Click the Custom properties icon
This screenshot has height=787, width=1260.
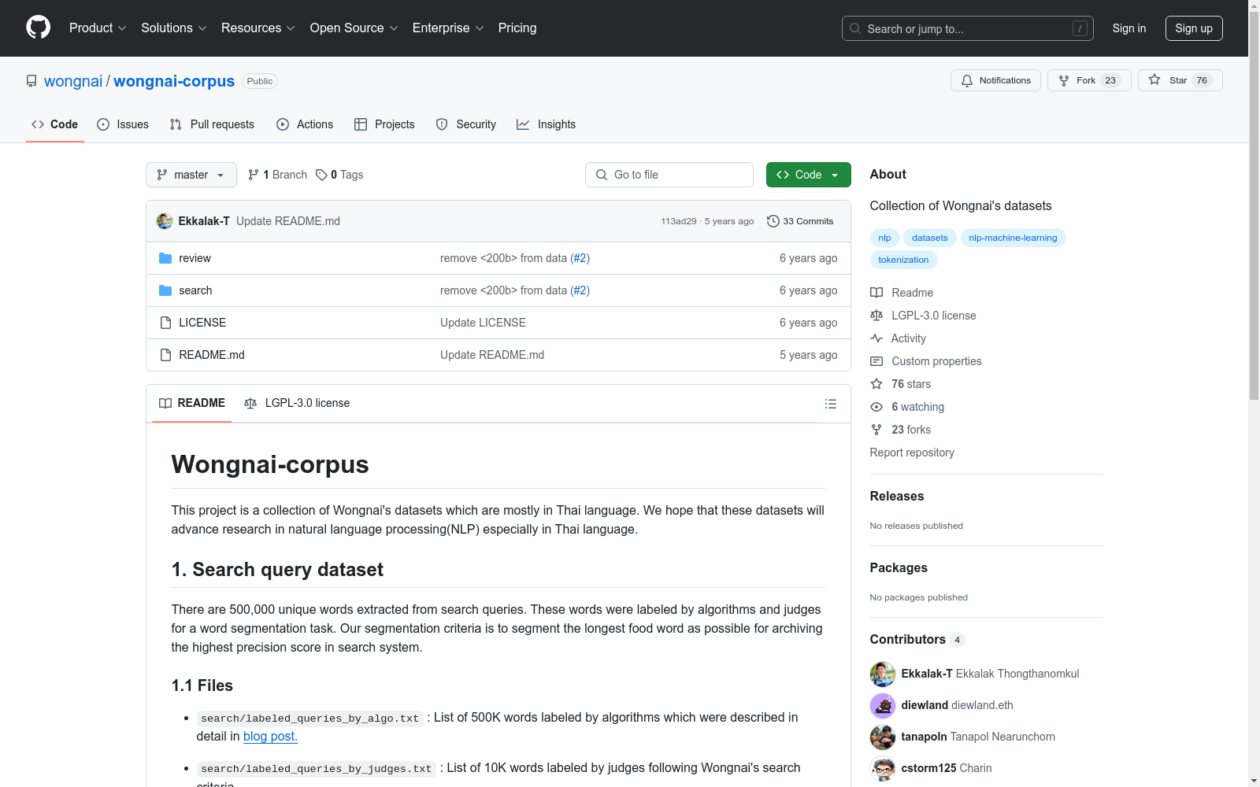pyautogui.click(x=876, y=361)
